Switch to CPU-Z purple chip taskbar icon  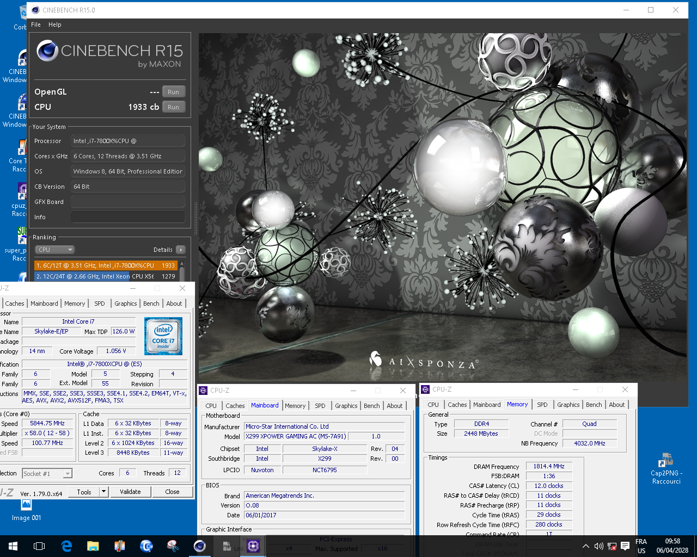pos(253,546)
